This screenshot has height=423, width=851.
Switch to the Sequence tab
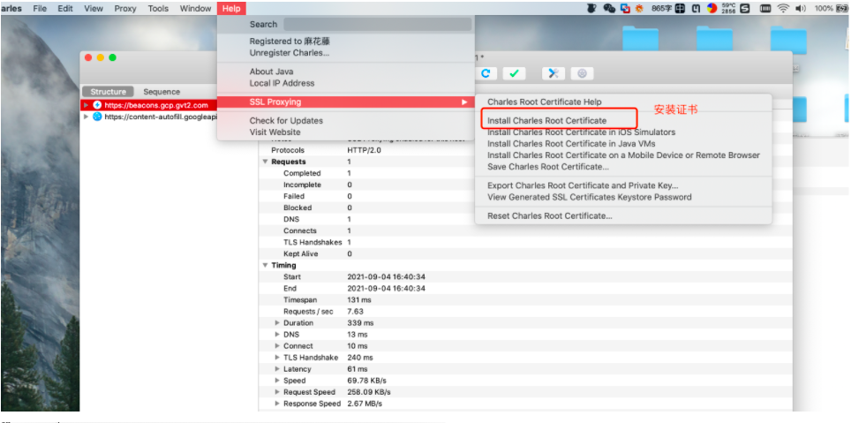pyautogui.click(x=162, y=92)
